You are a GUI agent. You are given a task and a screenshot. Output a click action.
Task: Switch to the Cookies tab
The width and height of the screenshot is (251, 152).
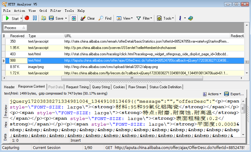pos(119,87)
